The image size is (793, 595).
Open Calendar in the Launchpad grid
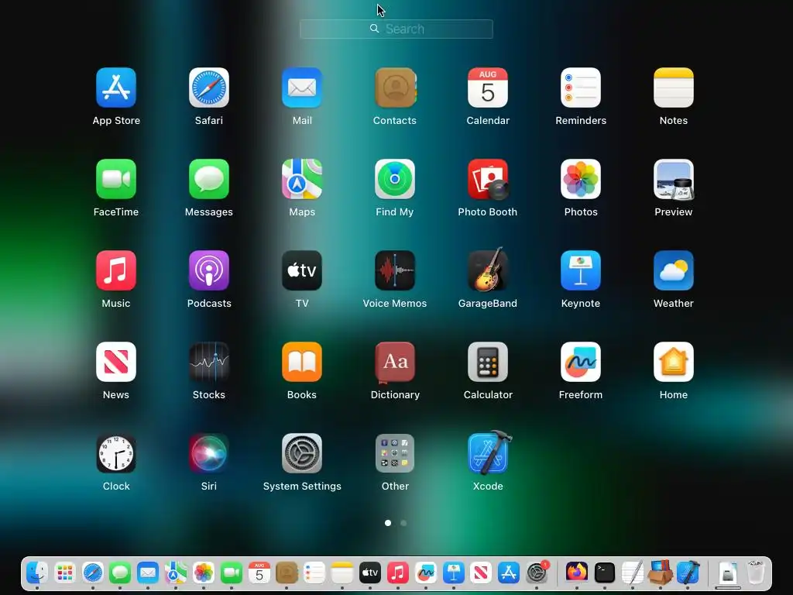(488, 88)
